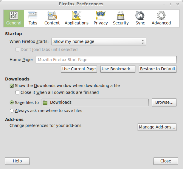
Task: Switch to the Security label
Action: [121, 23]
